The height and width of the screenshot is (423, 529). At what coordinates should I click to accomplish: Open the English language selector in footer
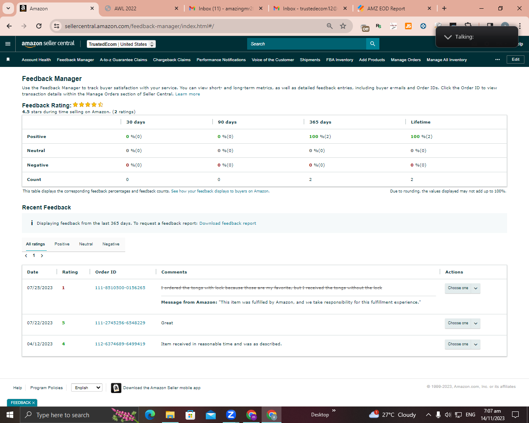(87, 387)
